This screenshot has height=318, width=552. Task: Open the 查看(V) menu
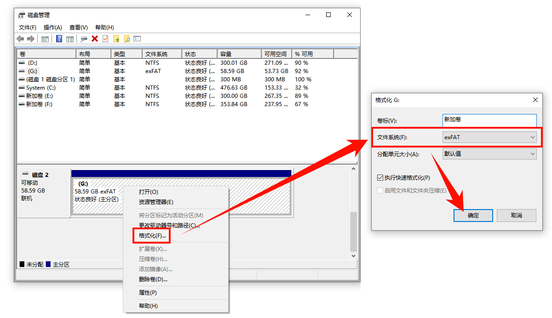(x=78, y=28)
